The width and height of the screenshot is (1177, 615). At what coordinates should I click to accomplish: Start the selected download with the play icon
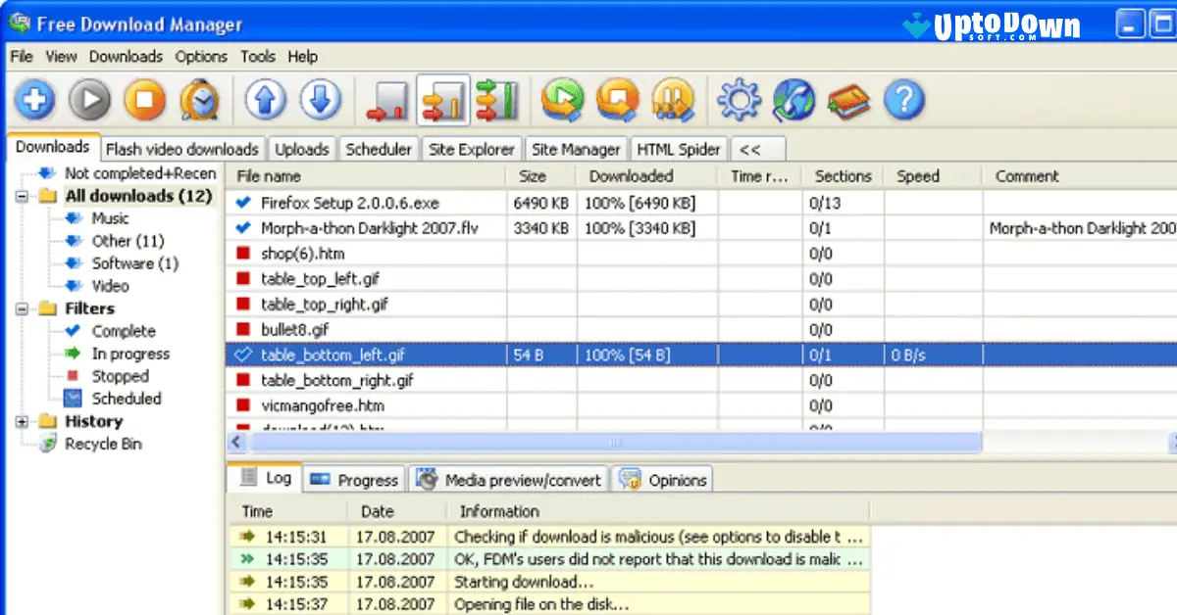88,99
